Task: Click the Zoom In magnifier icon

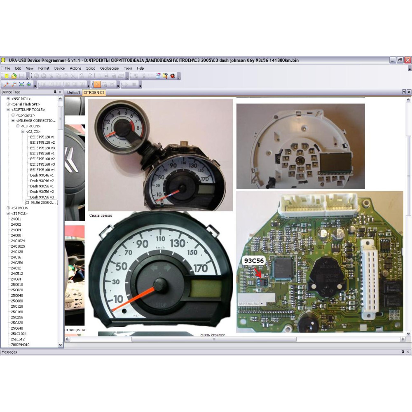Action: [7, 84]
